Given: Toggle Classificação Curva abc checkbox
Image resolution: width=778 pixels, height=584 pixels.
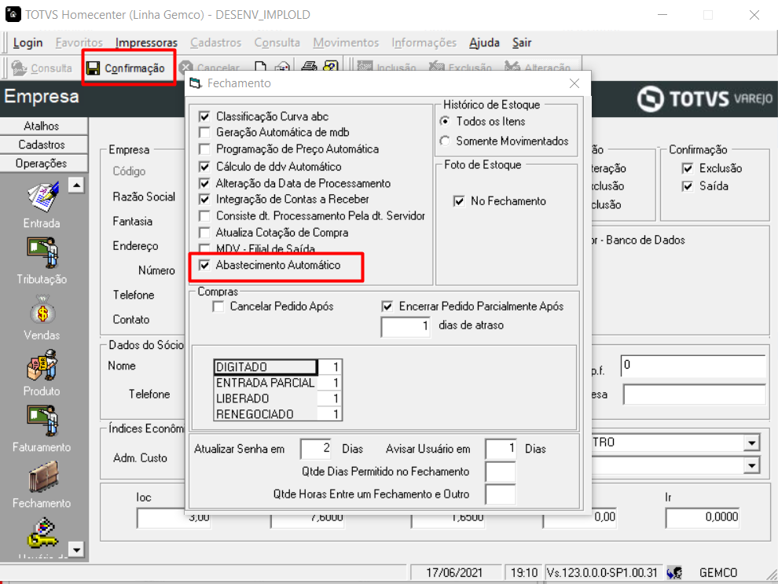Looking at the screenshot, I should click(x=204, y=116).
